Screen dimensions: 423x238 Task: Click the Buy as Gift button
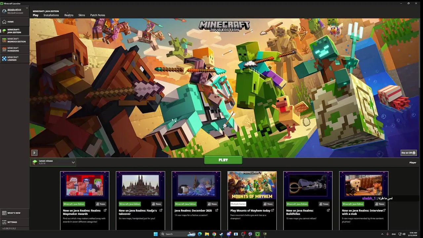pos(408,153)
